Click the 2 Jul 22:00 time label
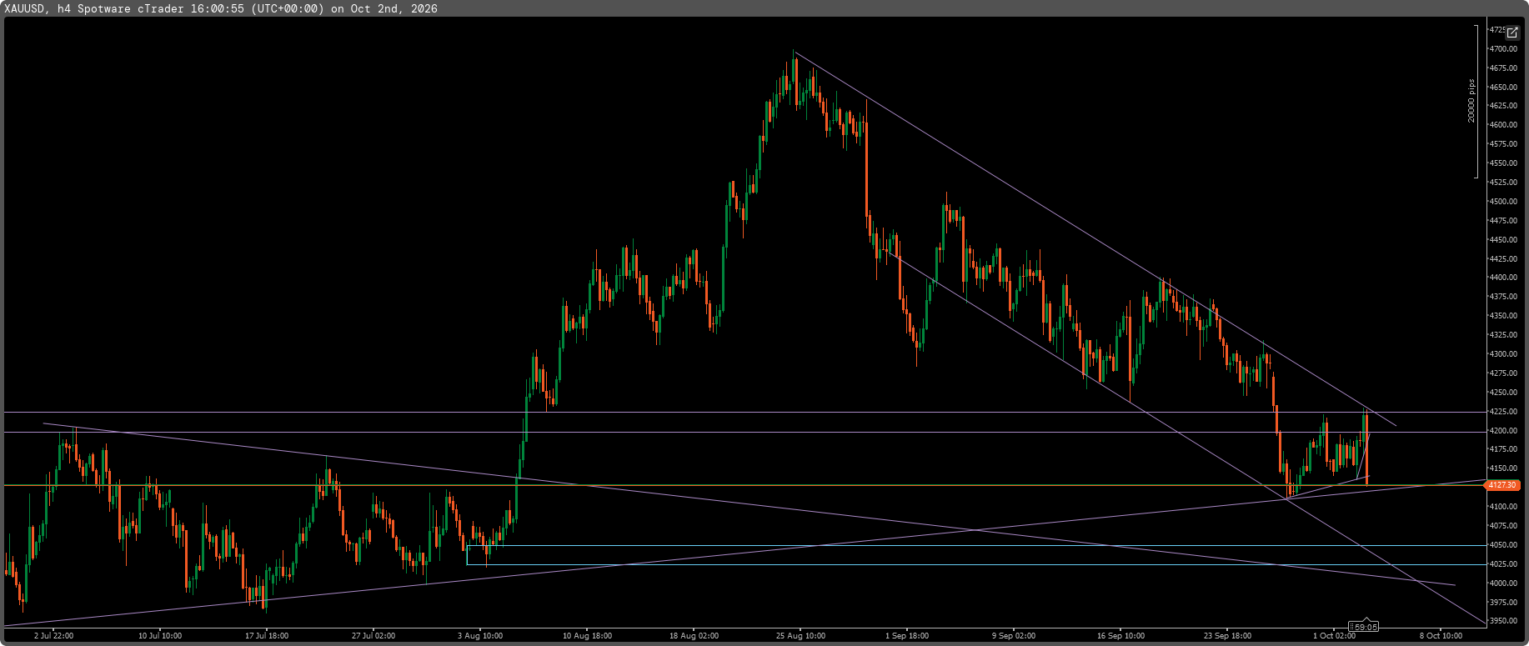1529x646 pixels. click(x=53, y=636)
